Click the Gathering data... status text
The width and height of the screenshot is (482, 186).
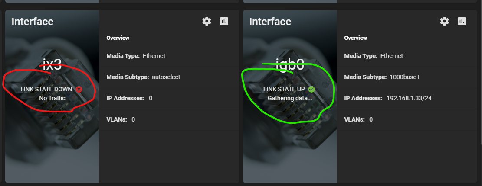(290, 98)
